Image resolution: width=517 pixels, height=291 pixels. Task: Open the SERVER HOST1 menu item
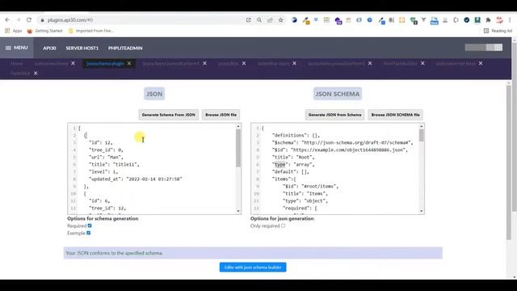82,48
